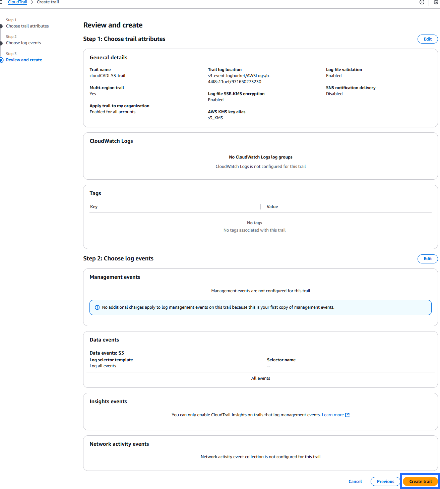The width and height of the screenshot is (440, 489).
Task: Click the info icon in the charges notice
Action: (97, 307)
